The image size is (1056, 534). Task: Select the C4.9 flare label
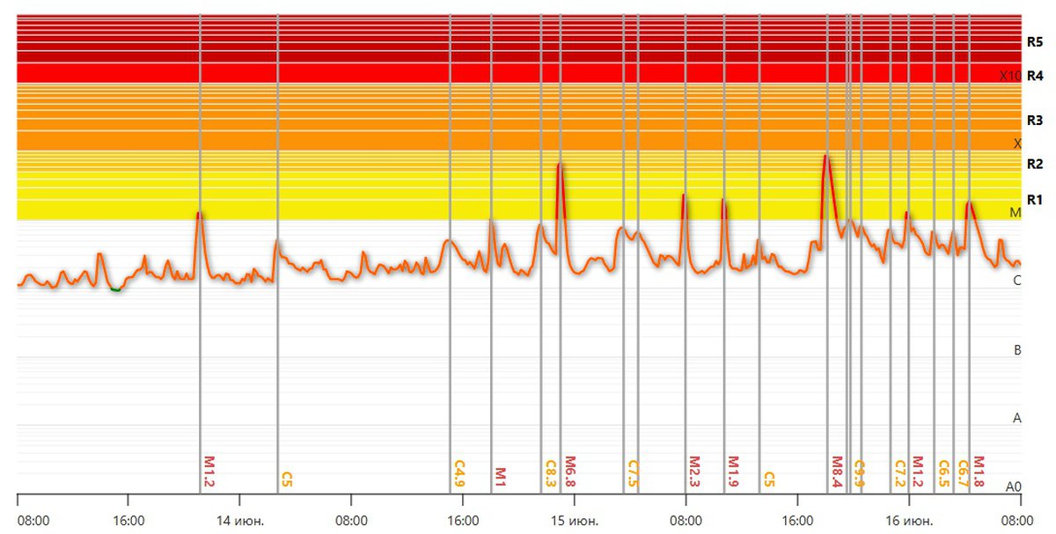tap(458, 472)
